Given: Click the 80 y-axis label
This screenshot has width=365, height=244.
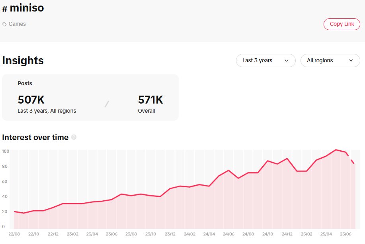Looking at the screenshot, I should [x=5, y=166].
